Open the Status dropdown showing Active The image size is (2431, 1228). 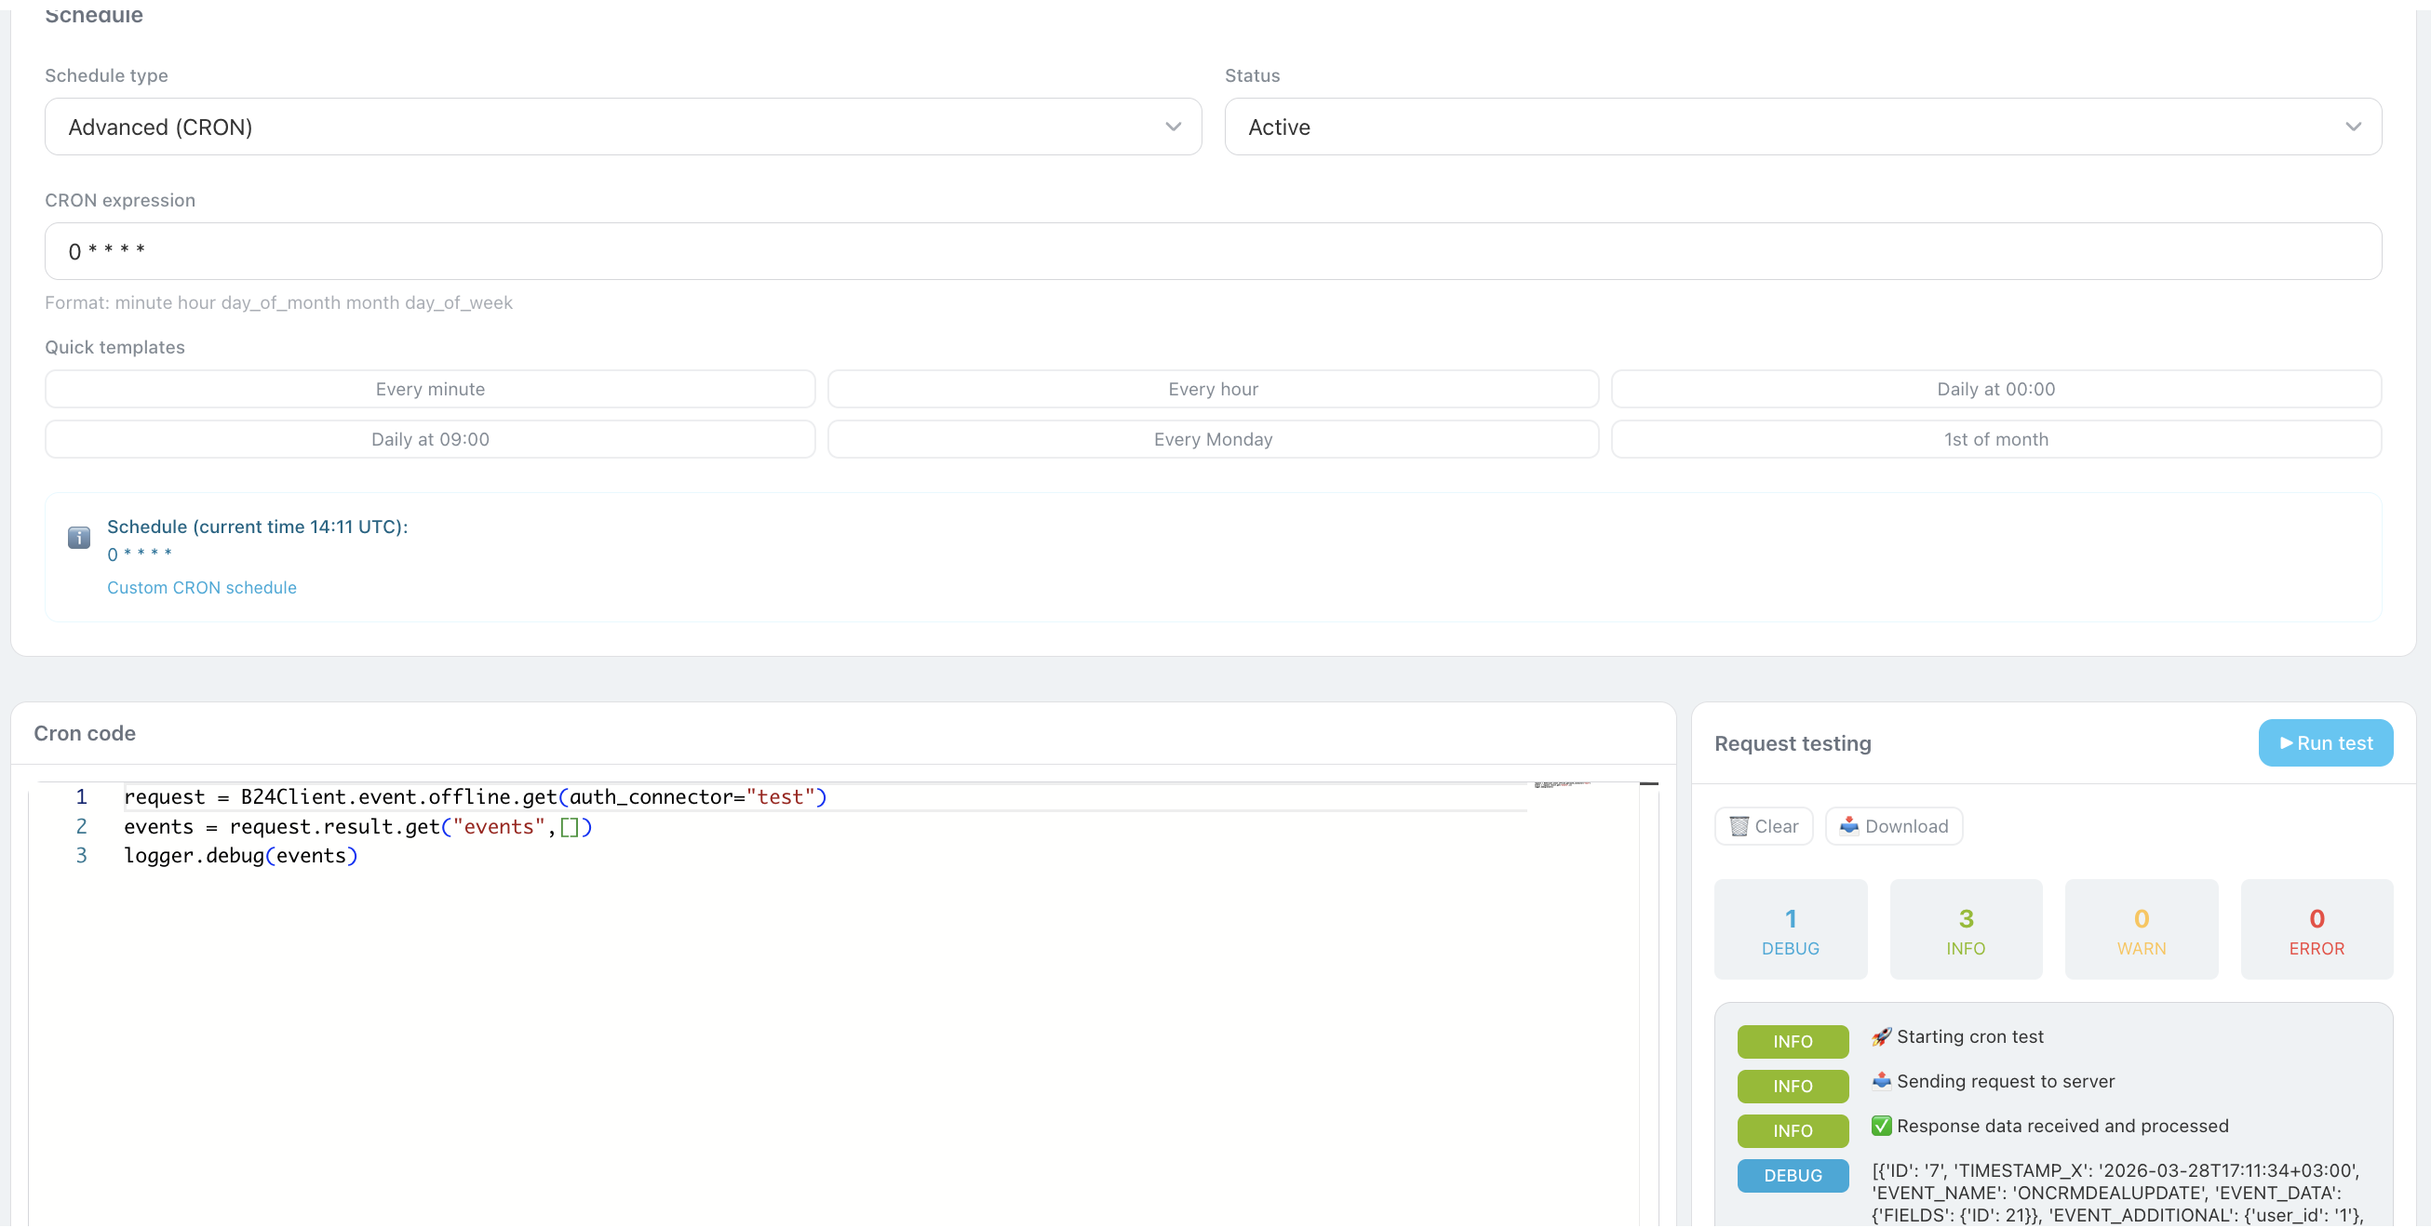1803,127
